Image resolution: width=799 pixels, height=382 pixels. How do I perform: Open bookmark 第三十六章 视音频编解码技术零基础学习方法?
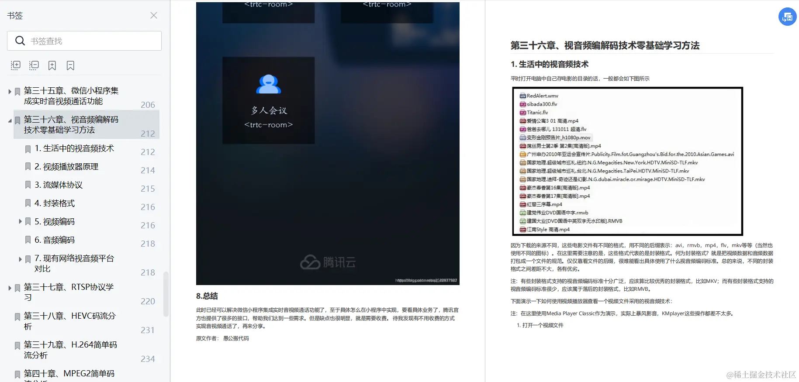[x=71, y=125]
